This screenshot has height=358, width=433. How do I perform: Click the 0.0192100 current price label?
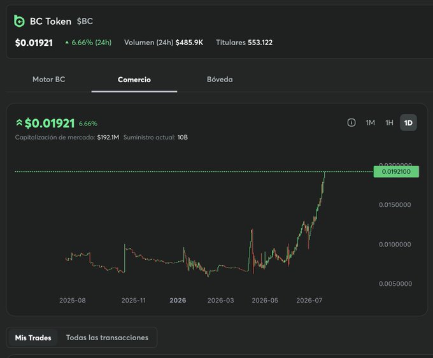(396, 171)
